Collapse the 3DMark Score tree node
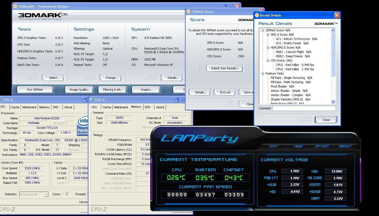The width and height of the screenshot is (379, 216). (263, 30)
